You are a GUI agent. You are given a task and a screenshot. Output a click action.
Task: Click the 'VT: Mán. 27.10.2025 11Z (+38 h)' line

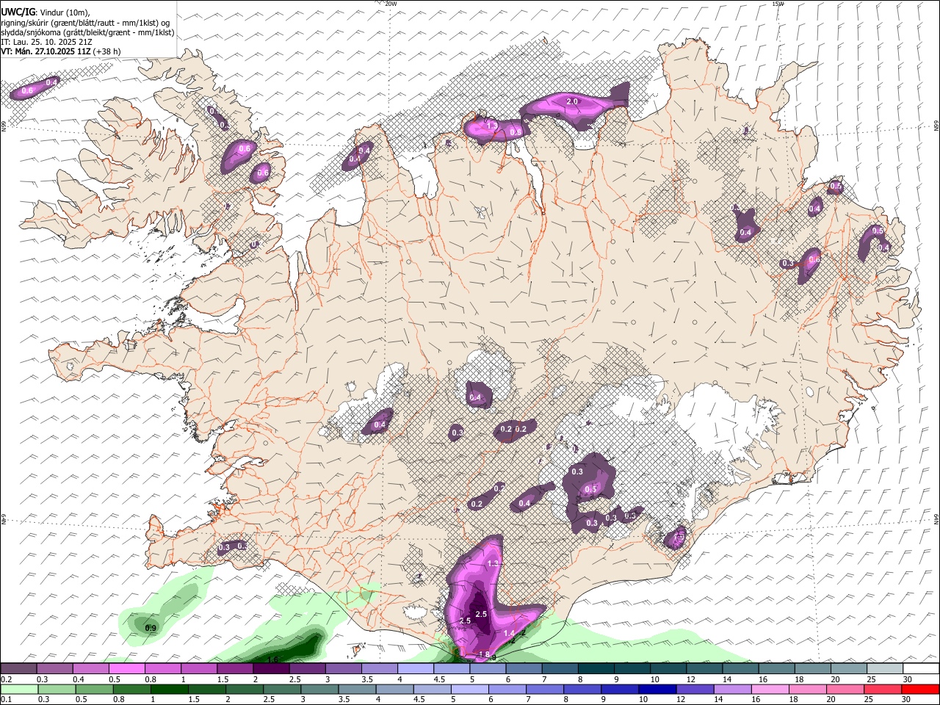pyautogui.click(x=61, y=51)
